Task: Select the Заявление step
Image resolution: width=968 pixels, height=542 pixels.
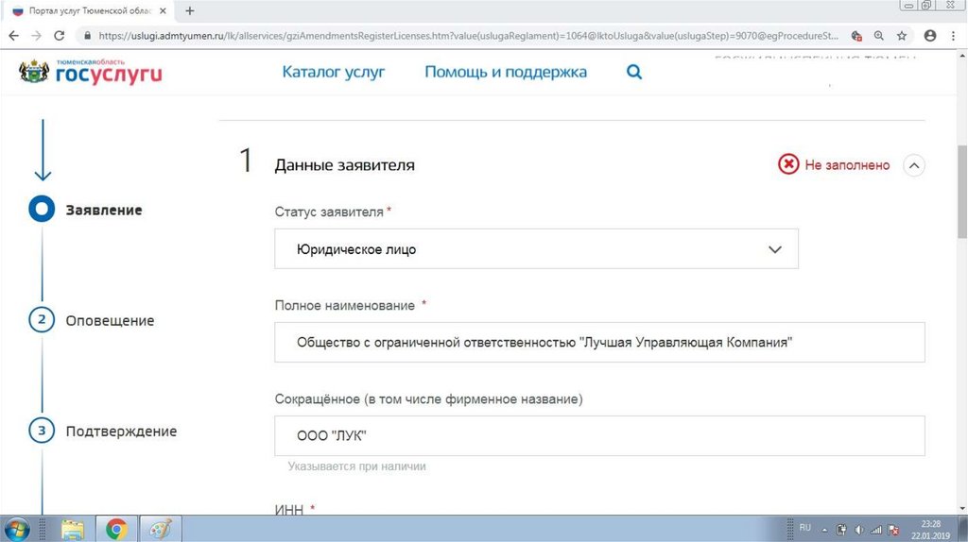Action: (x=85, y=210)
